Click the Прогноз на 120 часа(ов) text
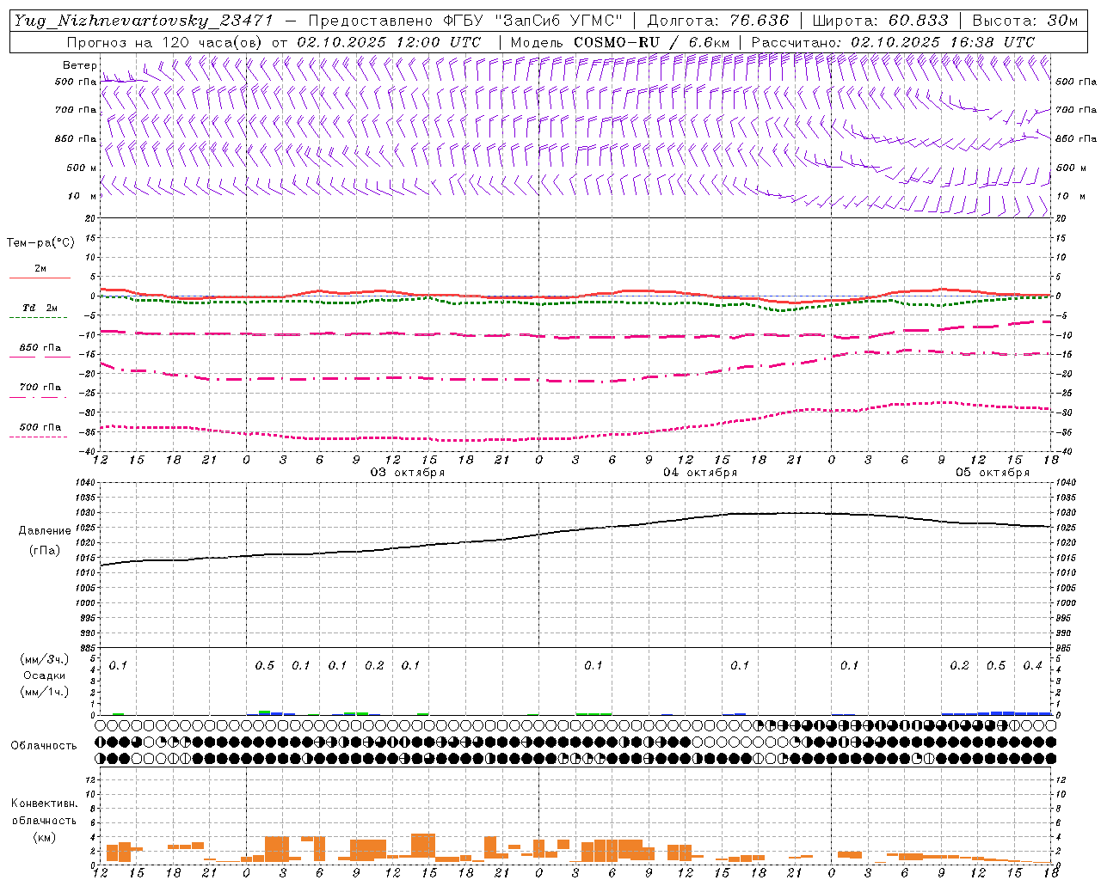 point(165,42)
